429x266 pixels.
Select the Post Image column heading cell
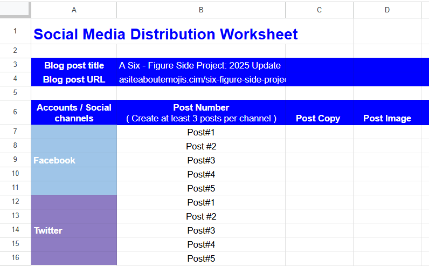click(387, 118)
